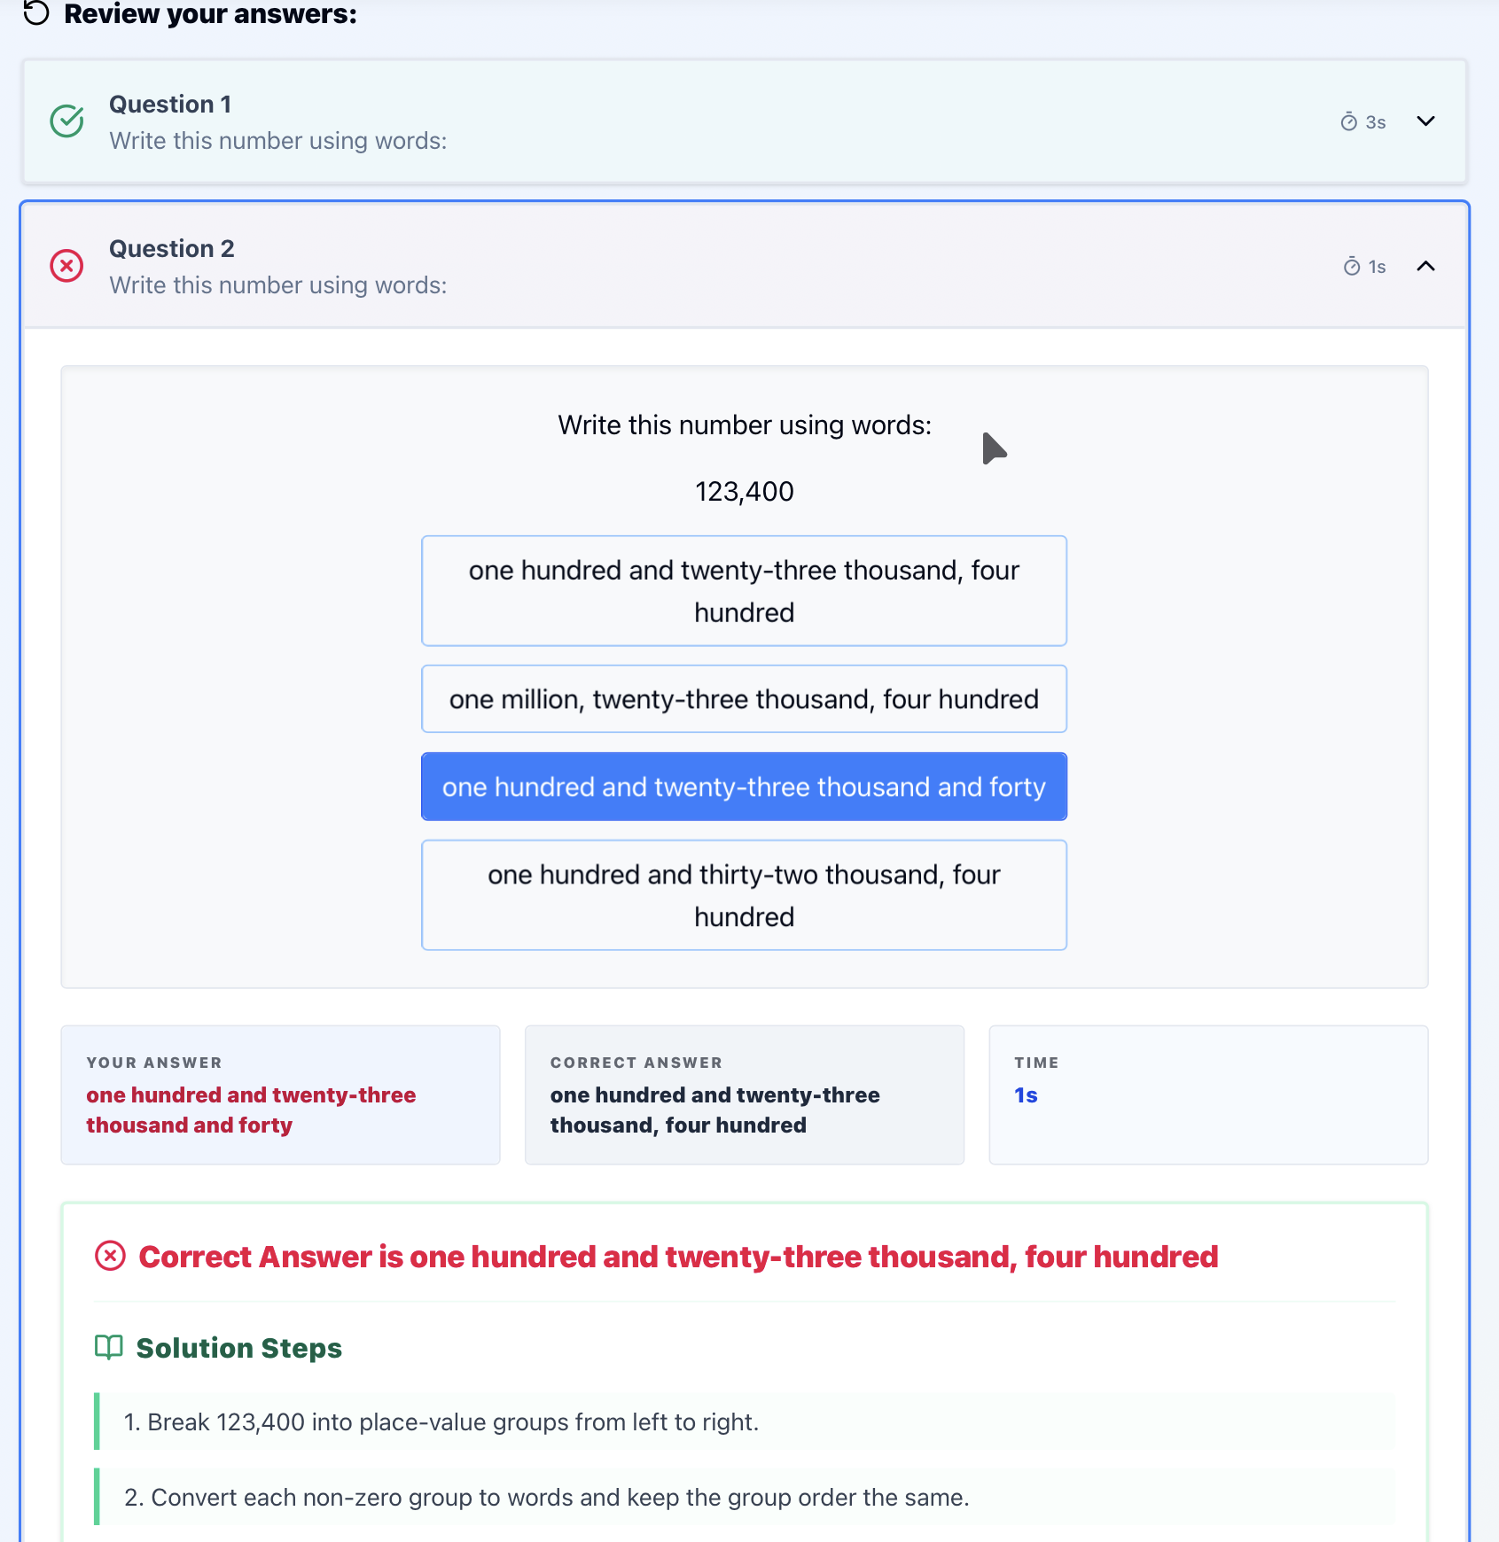1499x1542 pixels.
Task: Collapse Question 2 with the up chevron
Action: click(x=1425, y=266)
